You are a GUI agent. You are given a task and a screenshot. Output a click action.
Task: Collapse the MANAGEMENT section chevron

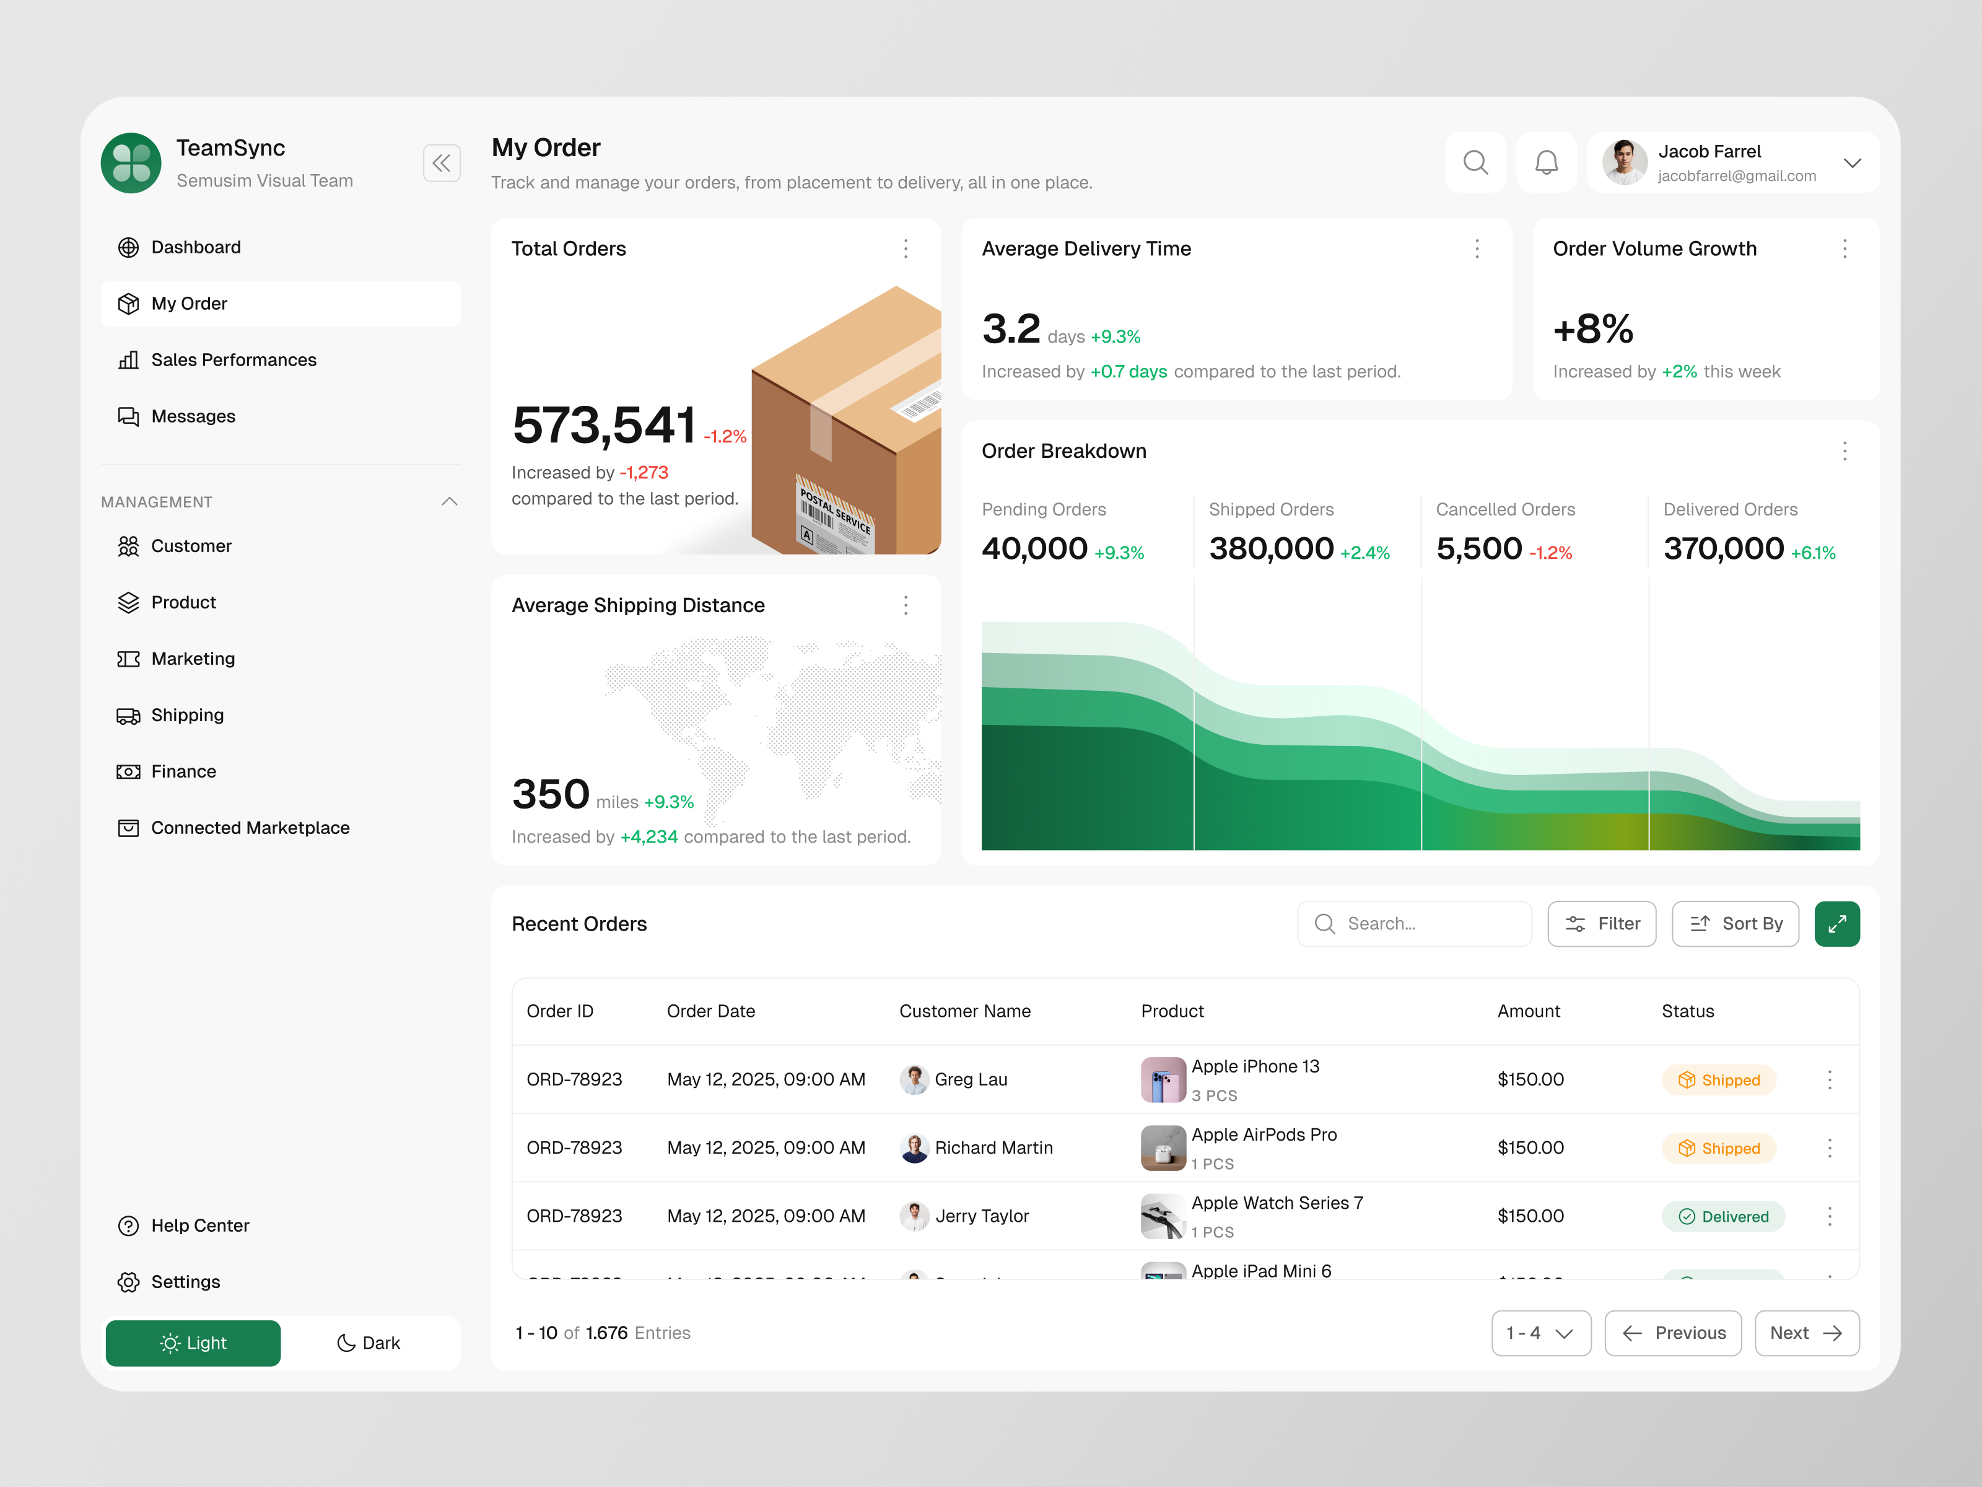tap(449, 501)
